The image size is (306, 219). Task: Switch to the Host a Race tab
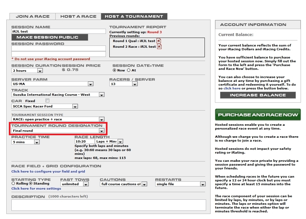coord(78,16)
